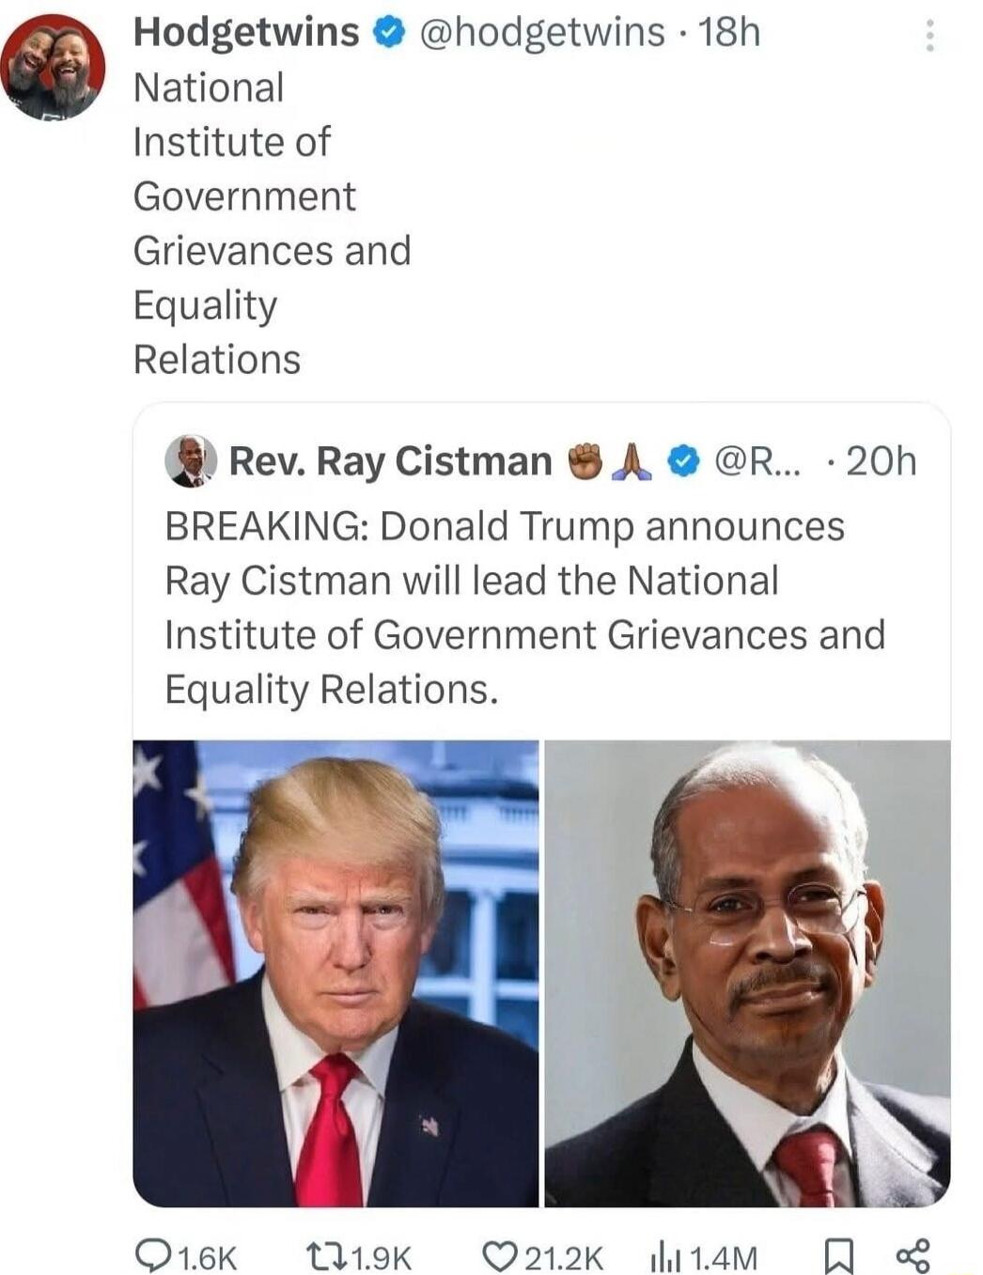This screenshot has width=983, height=1275.
Task: Click the Hodgetwins display name
Action: [246, 33]
